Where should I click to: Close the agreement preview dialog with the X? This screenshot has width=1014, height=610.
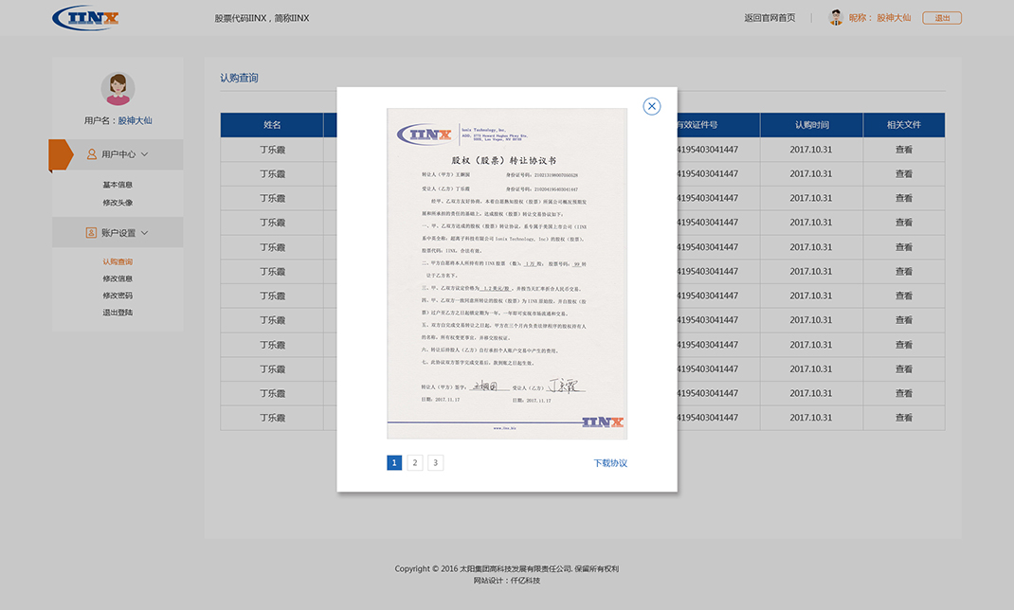point(651,106)
